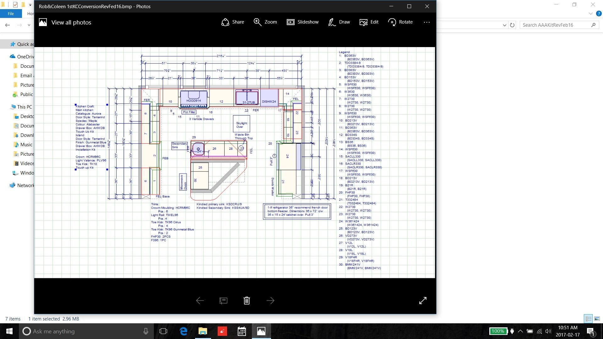Click View all photos link
Screen dimensions: 603x339
(x=71, y=22)
